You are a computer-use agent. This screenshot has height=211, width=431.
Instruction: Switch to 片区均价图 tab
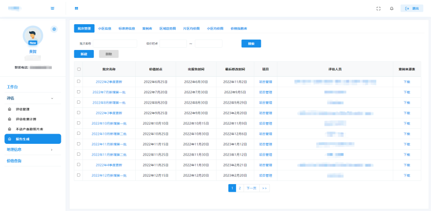(191, 28)
